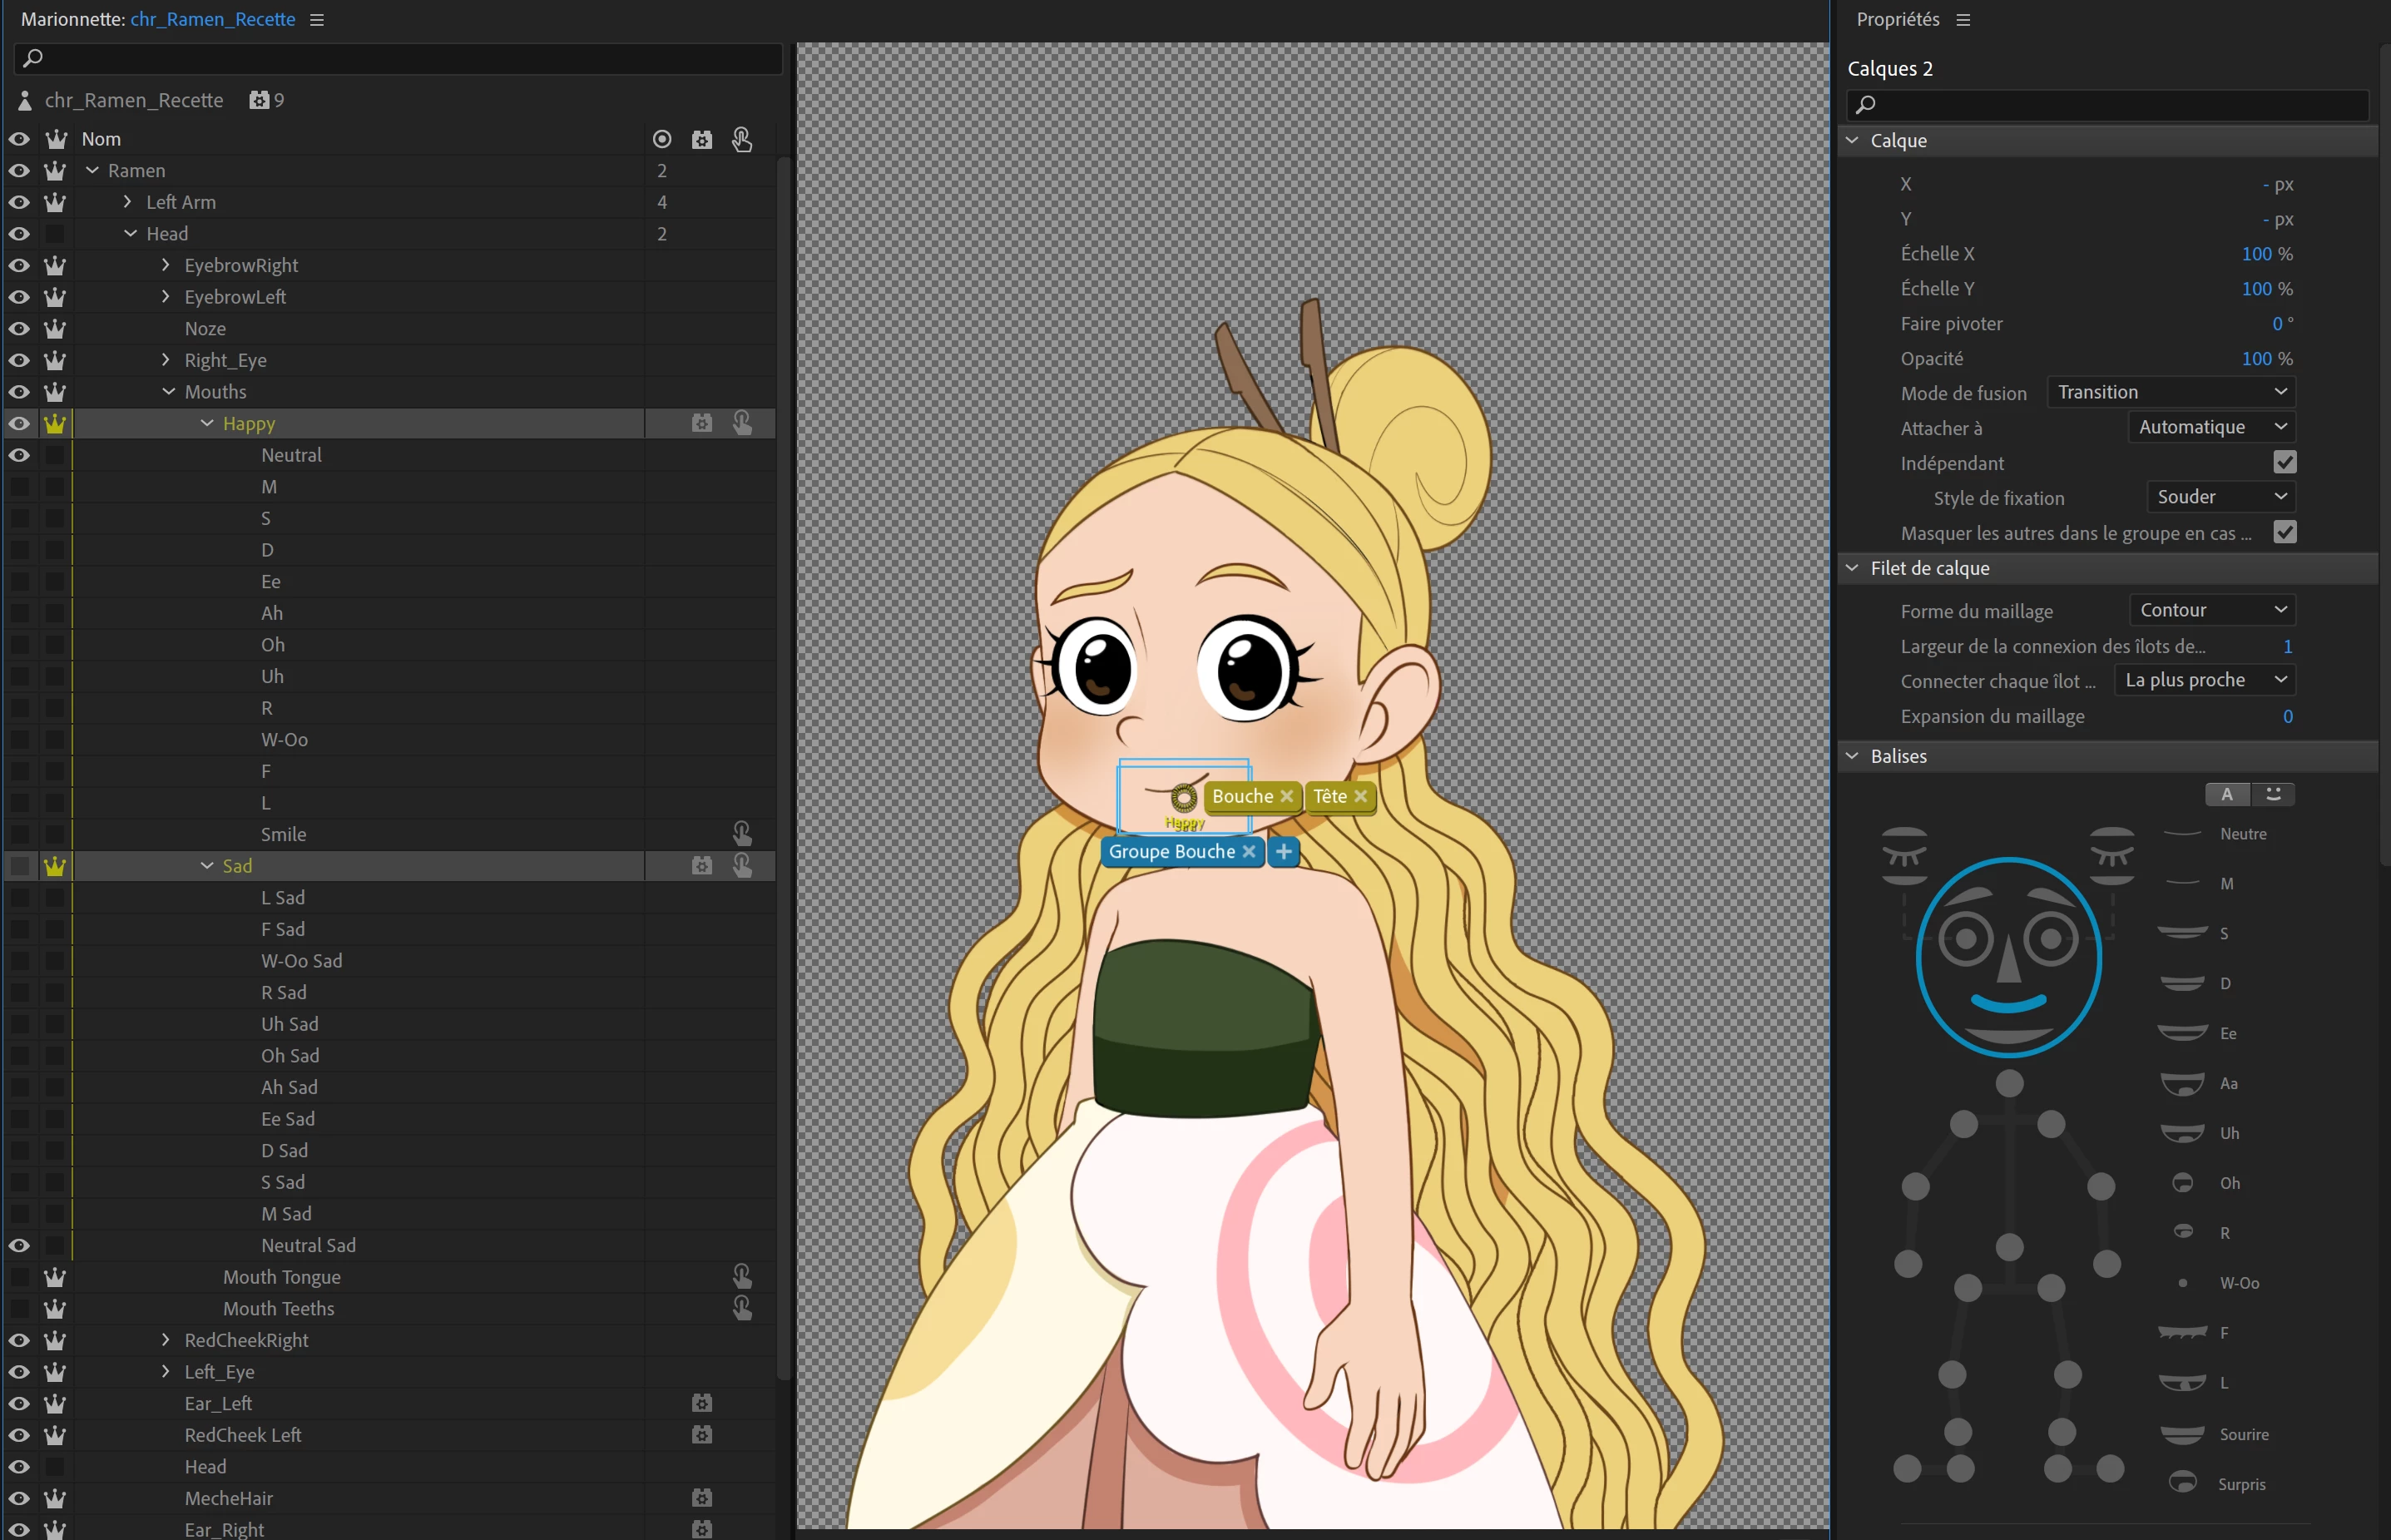Click the behavior icon on Ear_Left layer
The width and height of the screenshot is (2391, 1540).
pyautogui.click(x=702, y=1403)
